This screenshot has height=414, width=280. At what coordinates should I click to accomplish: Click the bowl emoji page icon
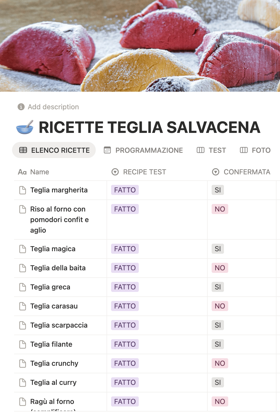coord(25,127)
